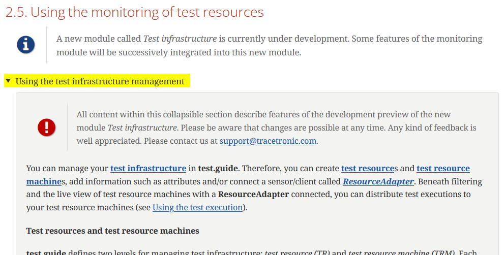Follow the test infrastructure glossary link

(x=148, y=168)
